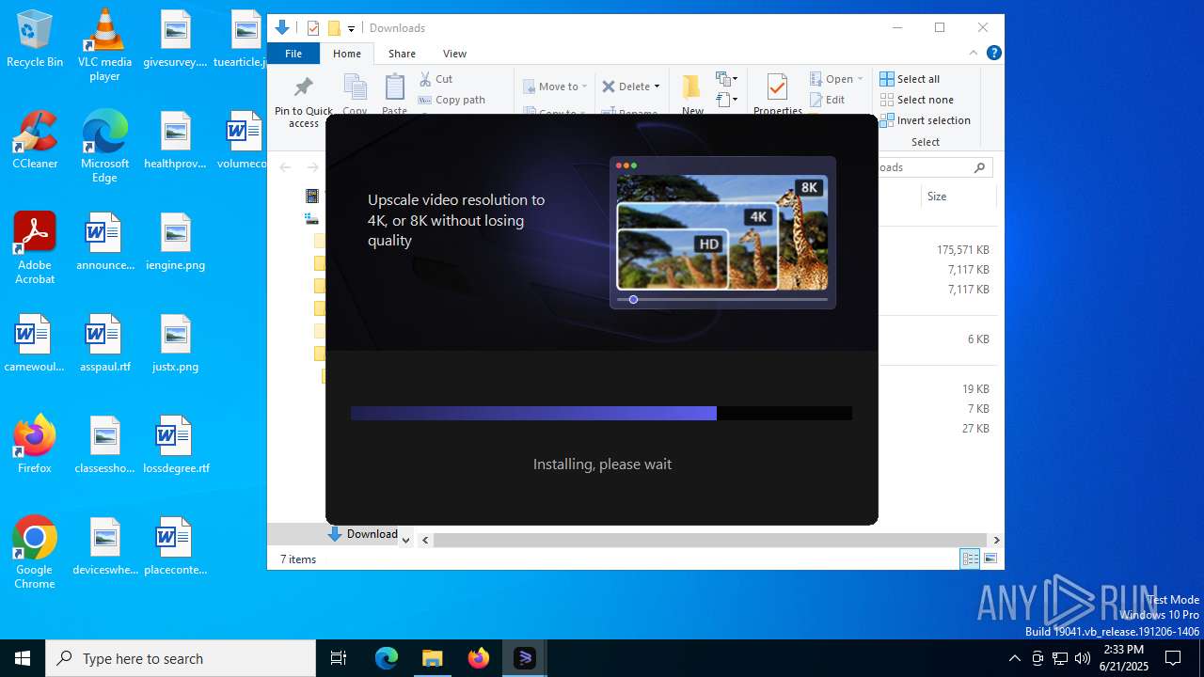Select the placeconte desktop Word document
Viewport: 1204px width, 677px height.
[176, 547]
